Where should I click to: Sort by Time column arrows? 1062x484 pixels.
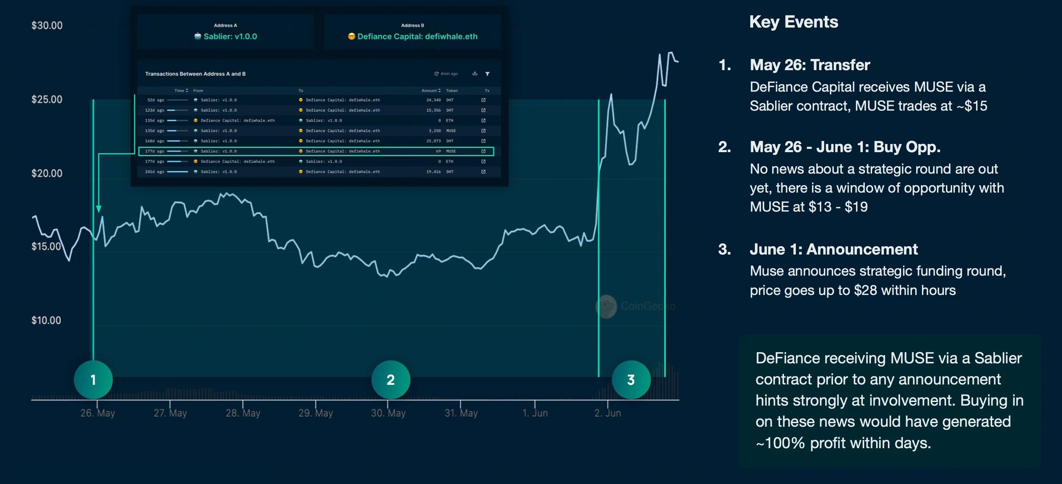187,91
